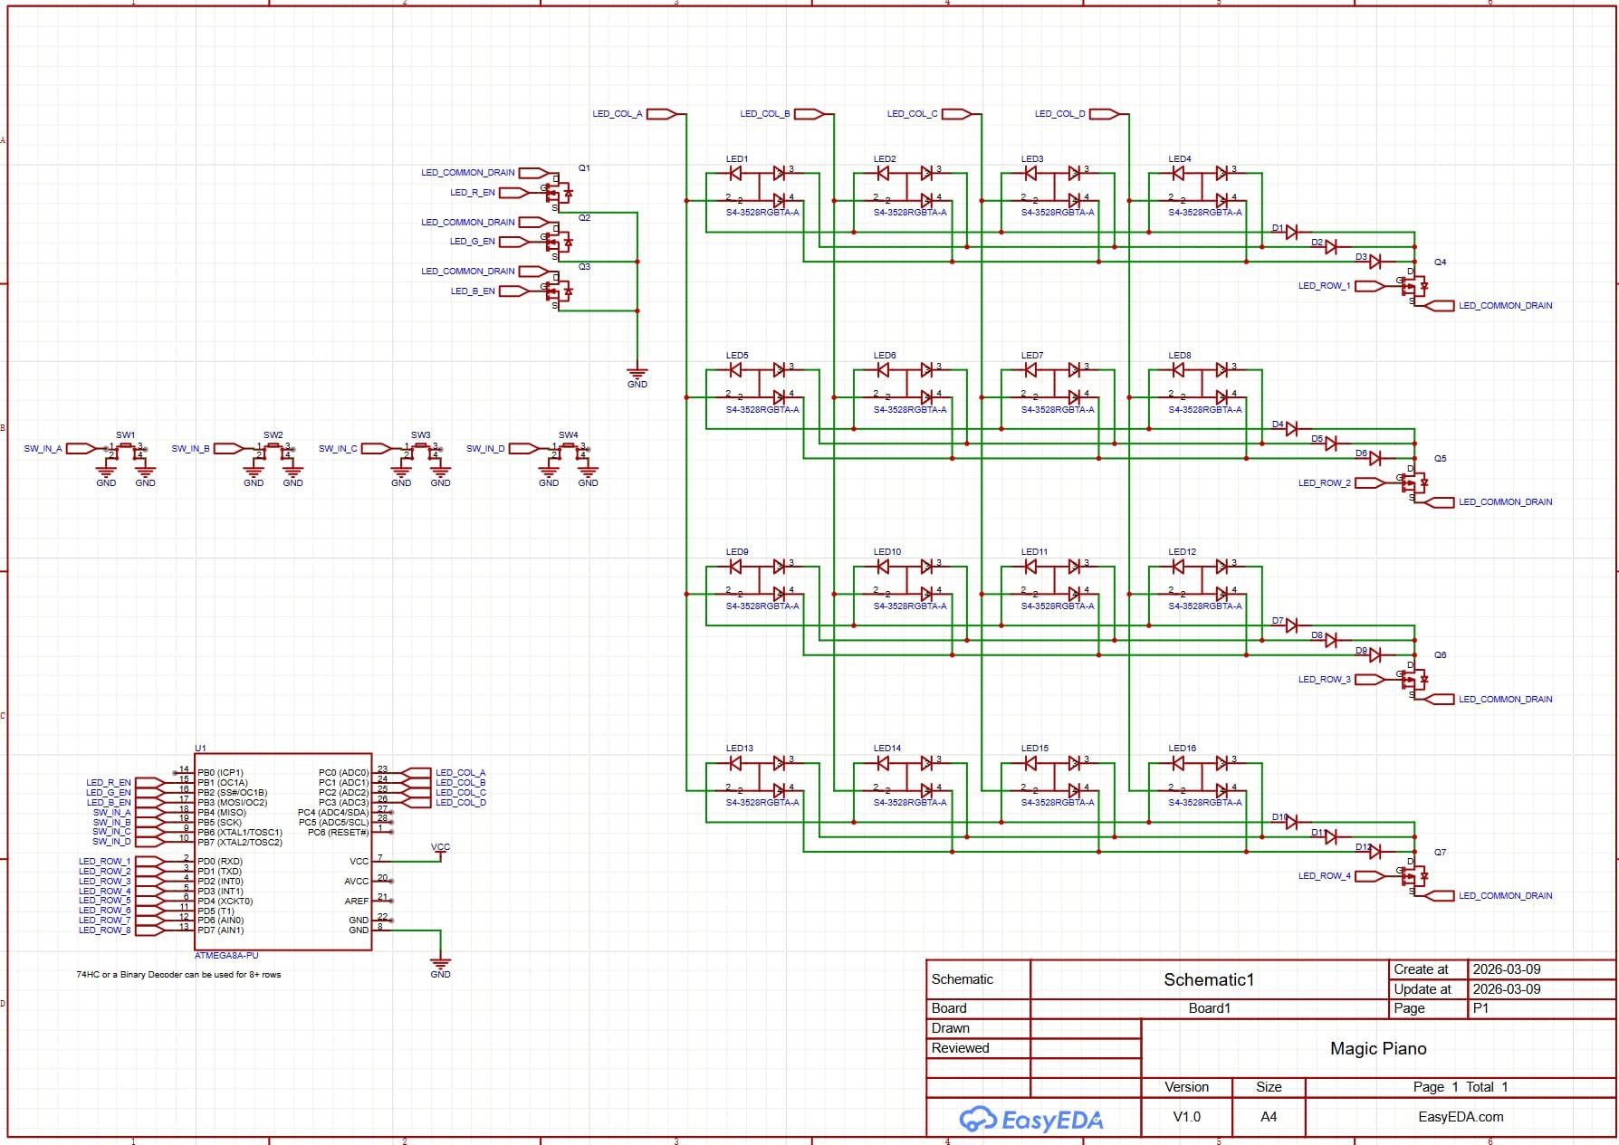Select the SW2 push button symbol
The width and height of the screenshot is (1619, 1145).
coord(273,449)
